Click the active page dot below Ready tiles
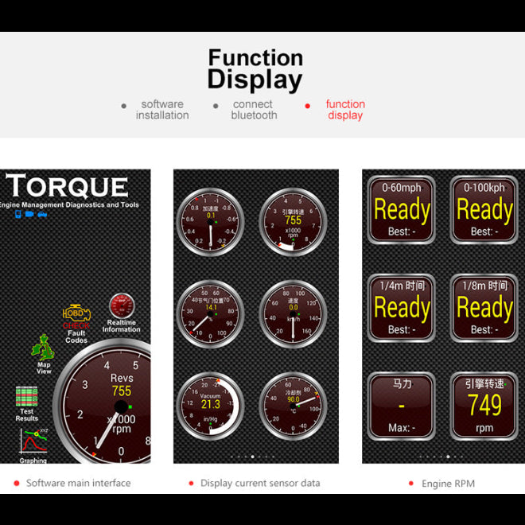The width and height of the screenshot is (525, 525). [x=448, y=457]
